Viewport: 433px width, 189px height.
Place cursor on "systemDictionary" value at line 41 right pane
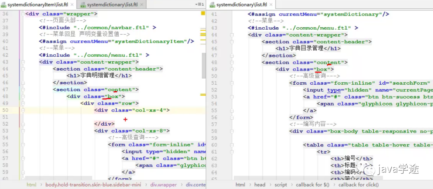[351, 14]
